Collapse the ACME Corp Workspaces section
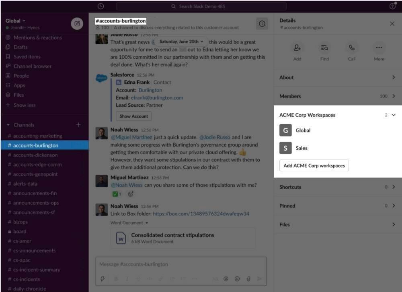This screenshot has width=402, height=292. [394, 115]
